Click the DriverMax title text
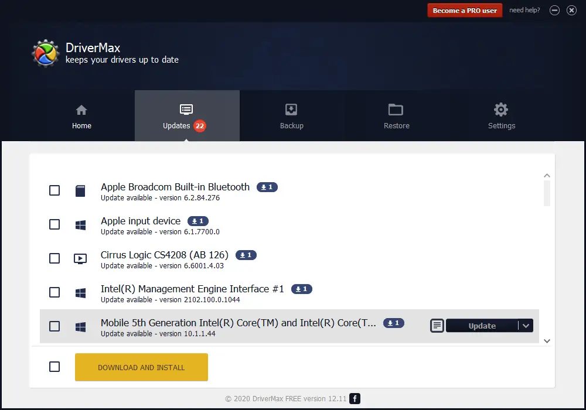The width and height of the screenshot is (586, 410). pyautogui.click(x=93, y=48)
